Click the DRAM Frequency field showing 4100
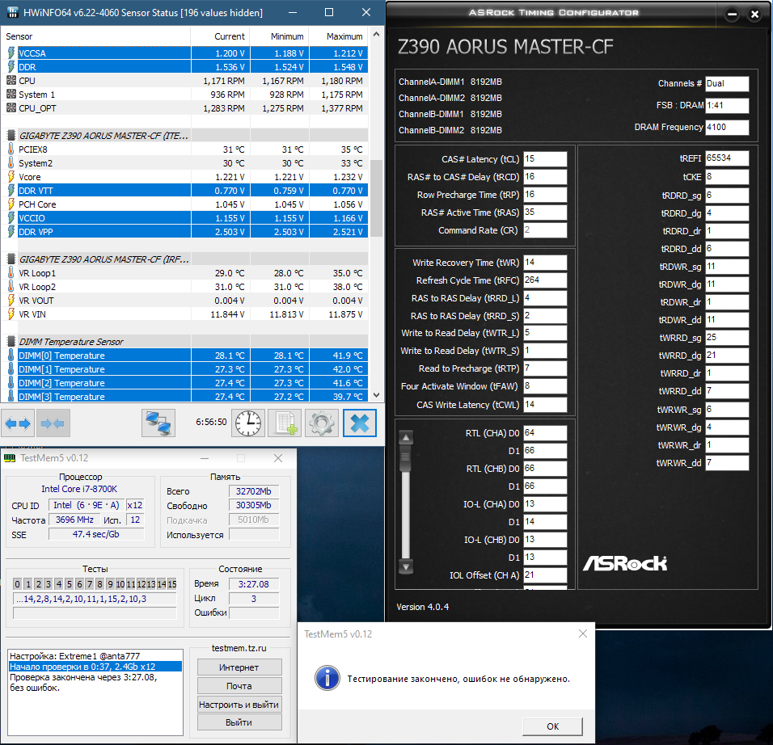The width and height of the screenshot is (773, 745). [727, 127]
